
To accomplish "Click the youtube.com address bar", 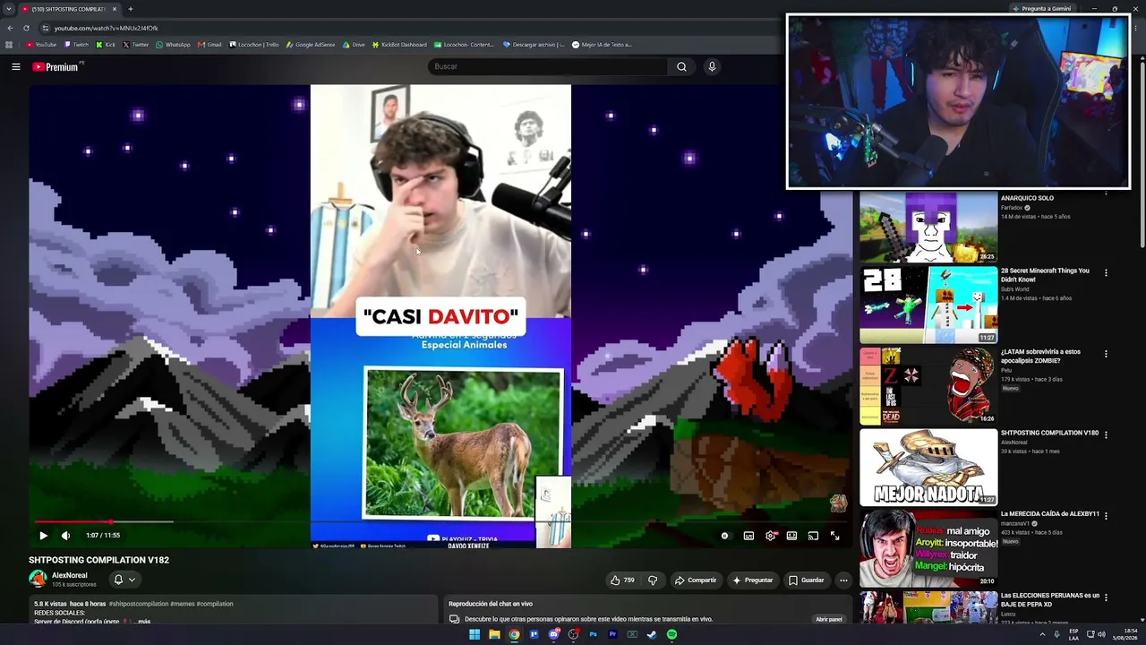I will tap(412, 28).
